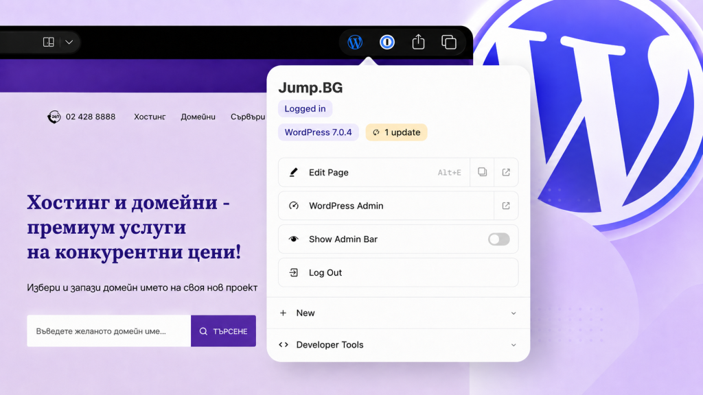Click the Logged in badge
Viewport: 703px width, 395px height.
tap(305, 109)
